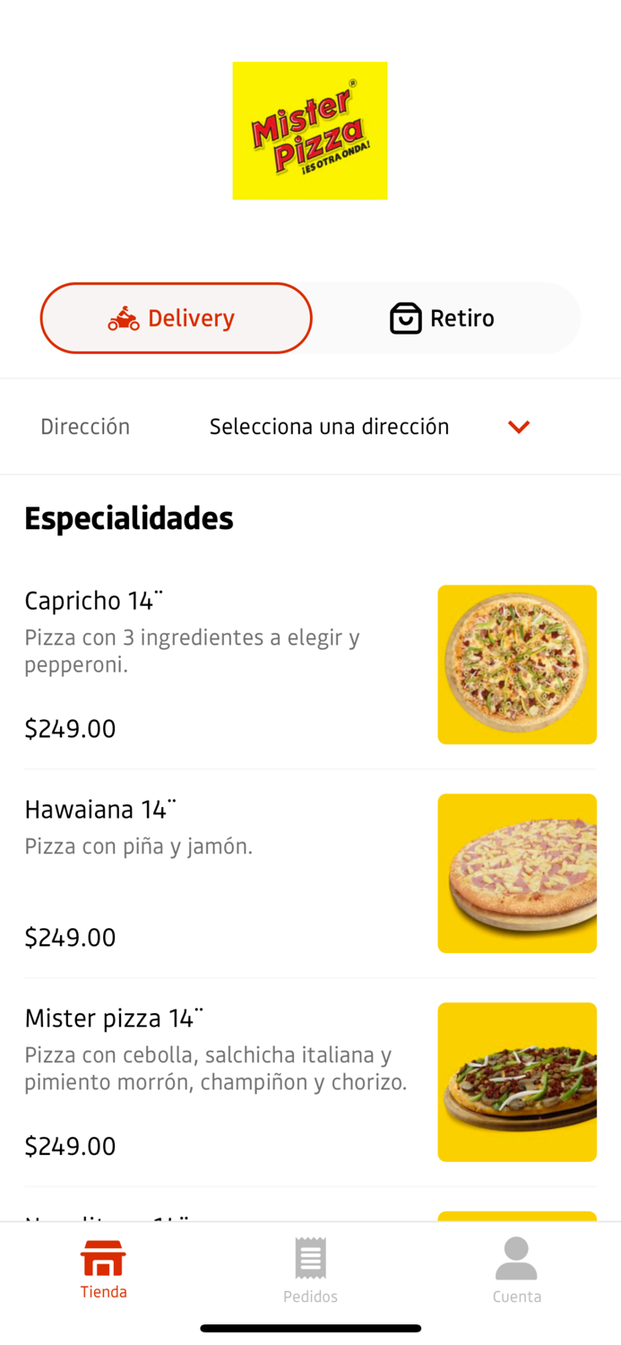Click the Mister pizza 14 thumbnail image

click(517, 1081)
